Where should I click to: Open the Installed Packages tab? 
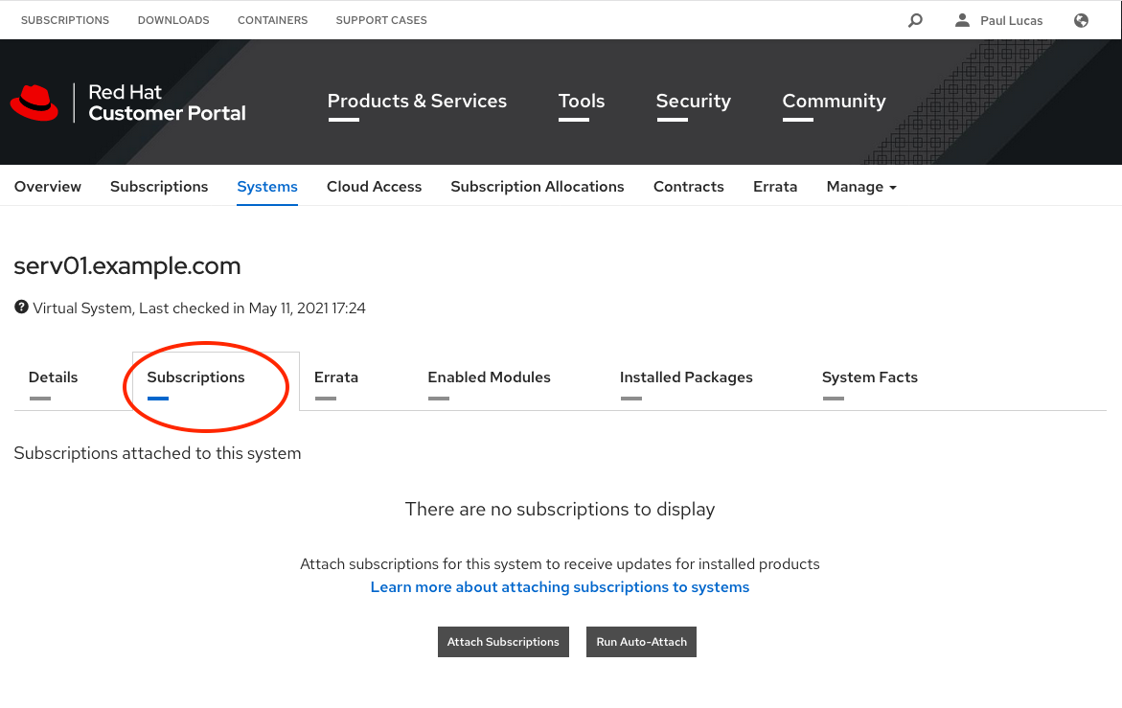point(686,377)
